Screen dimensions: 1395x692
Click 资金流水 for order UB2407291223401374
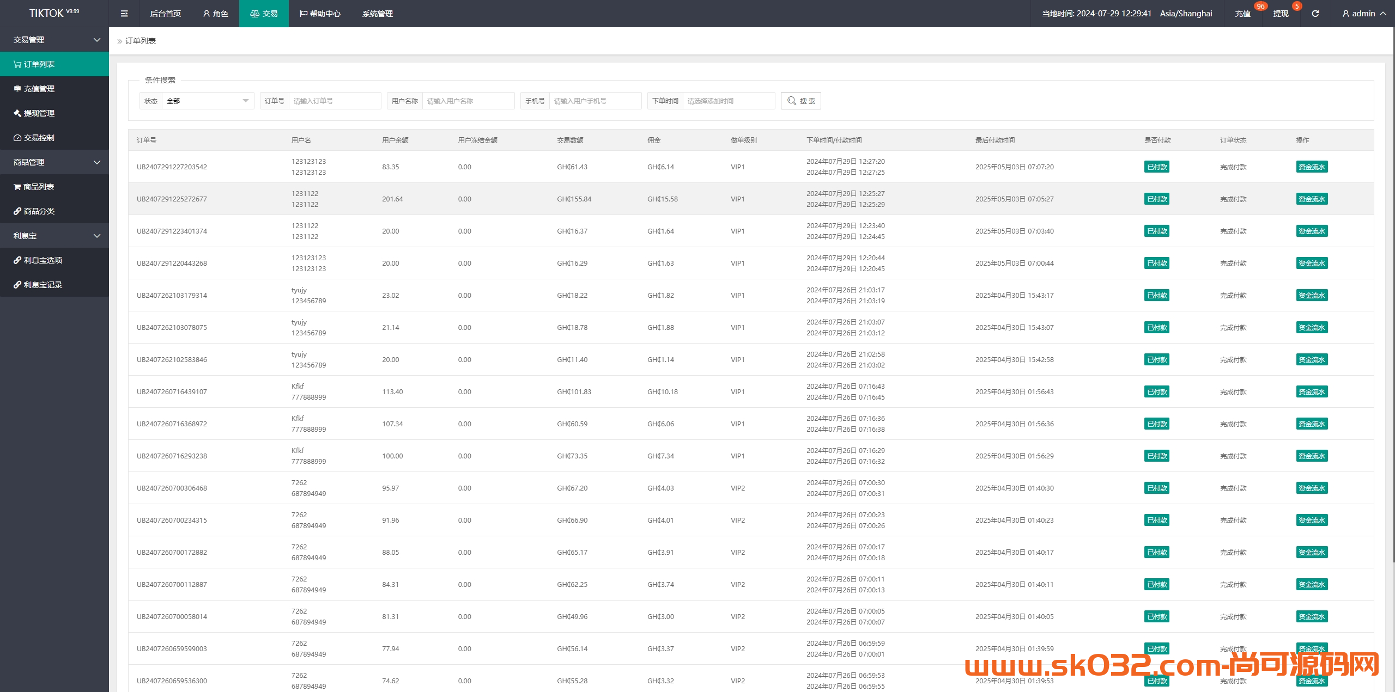coord(1312,231)
